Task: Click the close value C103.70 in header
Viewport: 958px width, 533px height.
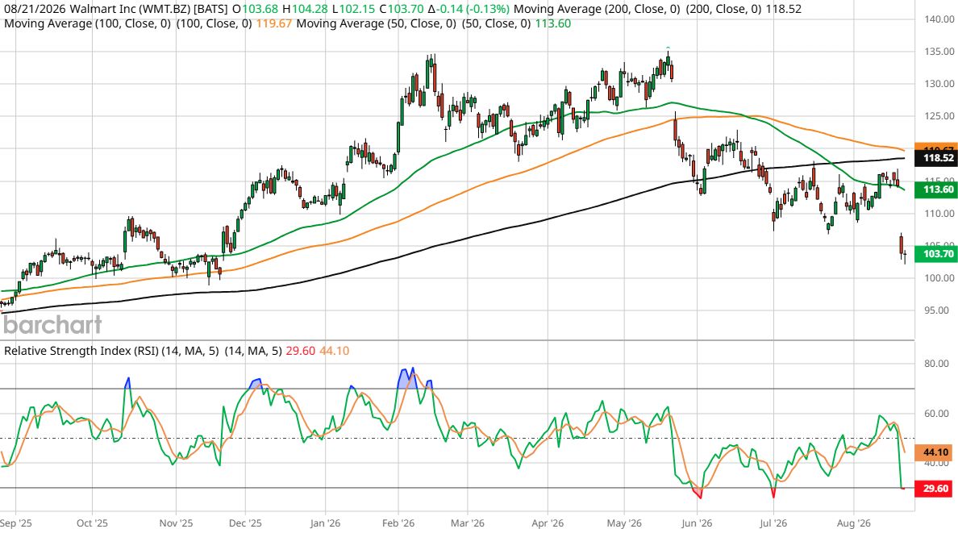Action: [x=401, y=9]
